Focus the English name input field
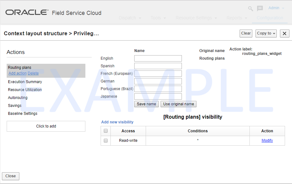This screenshot has height=184, width=292. tap(158, 58)
